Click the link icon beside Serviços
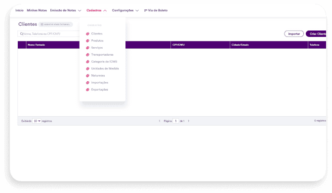This screenshot has width=332, height=193. (87, 48)
